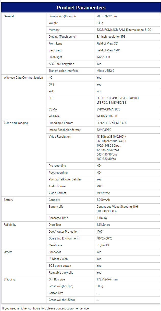161x311 pixels.
Task: Click the LTE TDD bands text
Action: pos(118,98)
